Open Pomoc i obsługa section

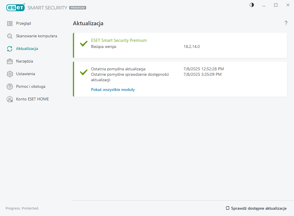point(31,87)
